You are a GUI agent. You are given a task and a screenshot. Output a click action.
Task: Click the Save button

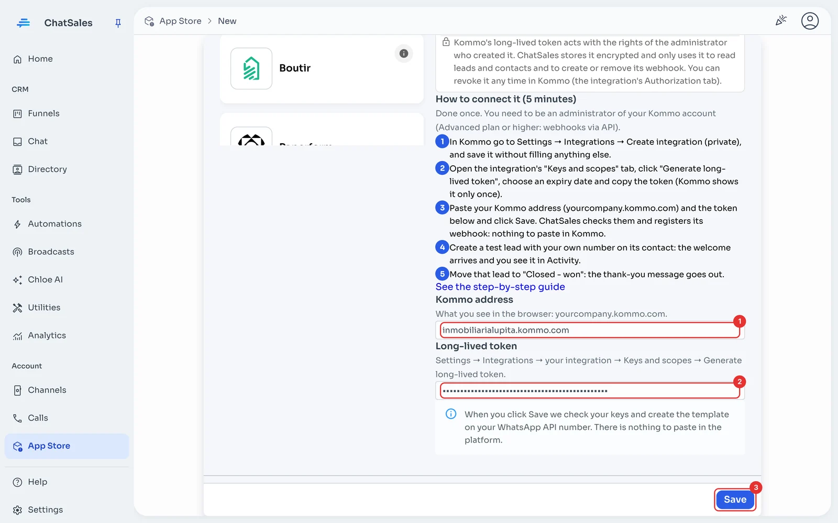[735, 499]
